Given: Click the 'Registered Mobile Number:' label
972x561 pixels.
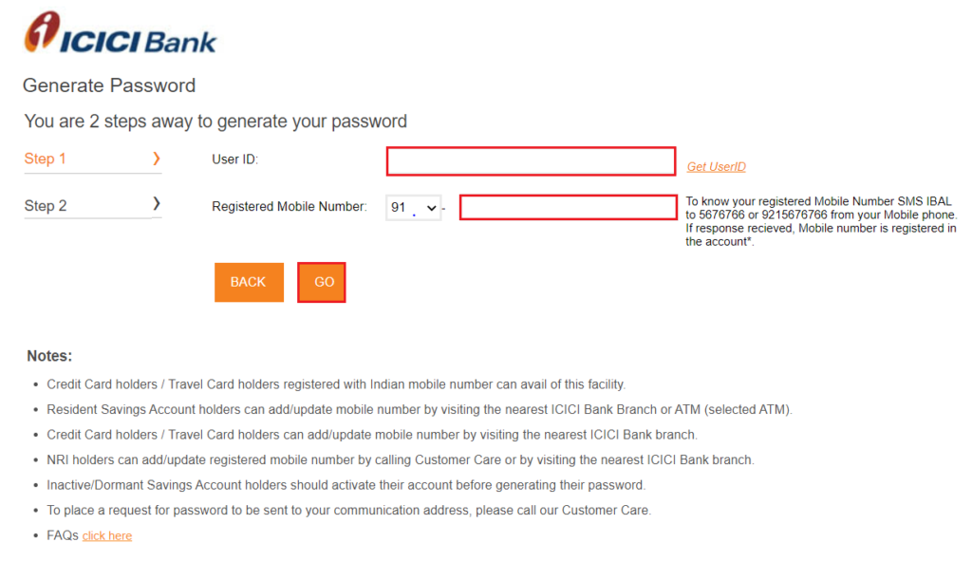Looking at the screenshot, I should 290,206.
